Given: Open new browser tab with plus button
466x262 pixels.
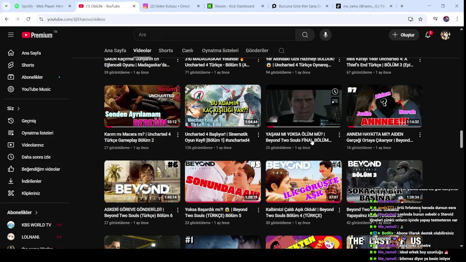Looking at the screenshot, I should [x=402, y=6].
